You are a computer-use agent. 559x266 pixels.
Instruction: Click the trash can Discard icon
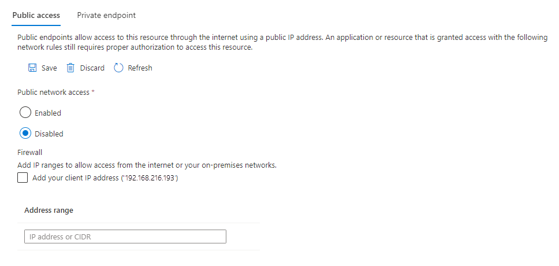pyautogui.click(x=70, y=68)
